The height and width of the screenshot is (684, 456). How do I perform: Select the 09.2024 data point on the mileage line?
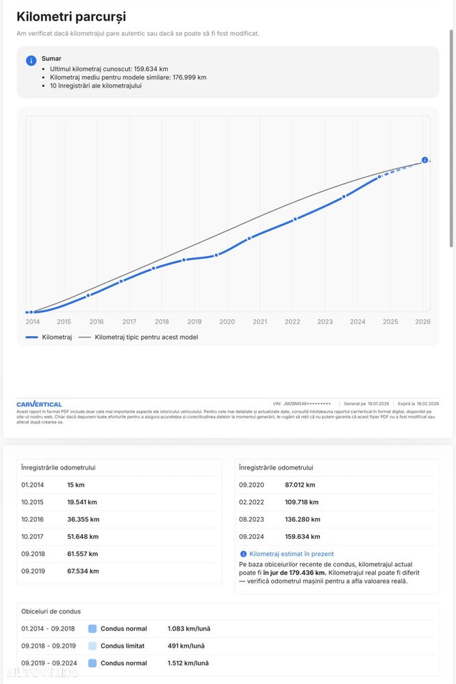click(380, 177)
